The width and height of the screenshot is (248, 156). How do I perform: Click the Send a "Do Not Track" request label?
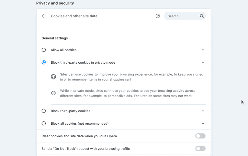pyautogui.click(x=85, y=149)
